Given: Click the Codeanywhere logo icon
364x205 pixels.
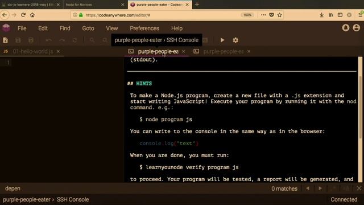Looking at the screenshot, I should [x=6, y=28].
